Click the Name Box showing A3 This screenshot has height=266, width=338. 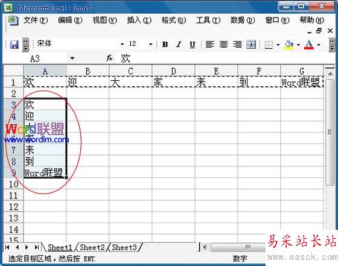pyautogui.click(x=36, y=59)
